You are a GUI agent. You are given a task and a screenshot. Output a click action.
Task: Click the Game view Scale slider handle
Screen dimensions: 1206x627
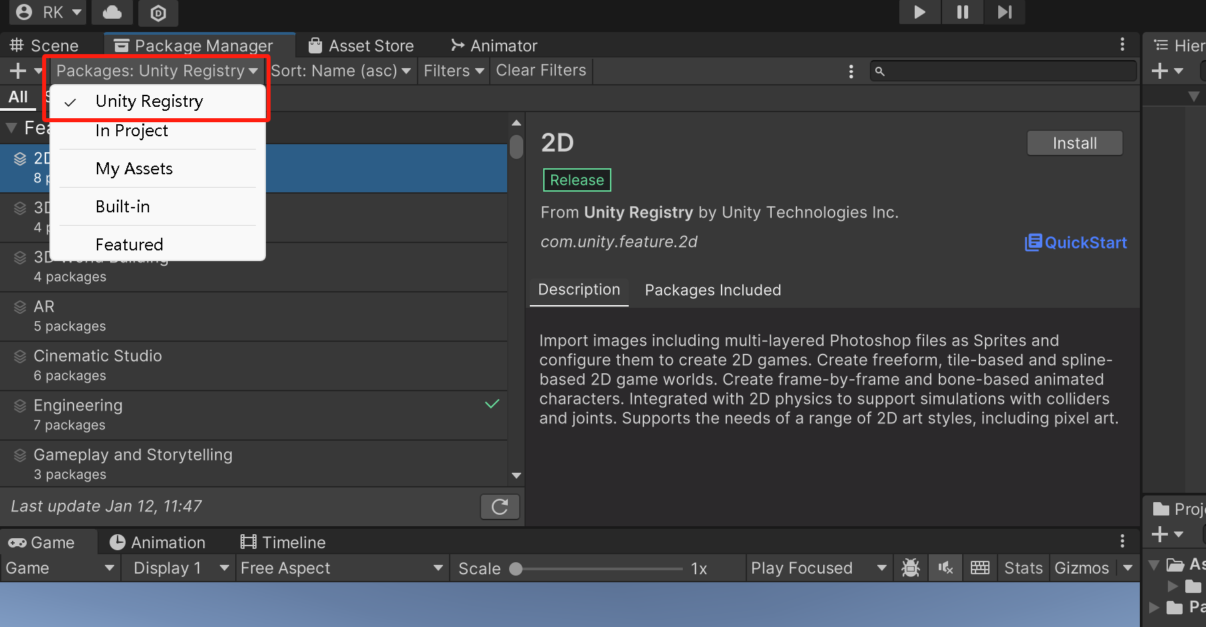coord(516,569)
